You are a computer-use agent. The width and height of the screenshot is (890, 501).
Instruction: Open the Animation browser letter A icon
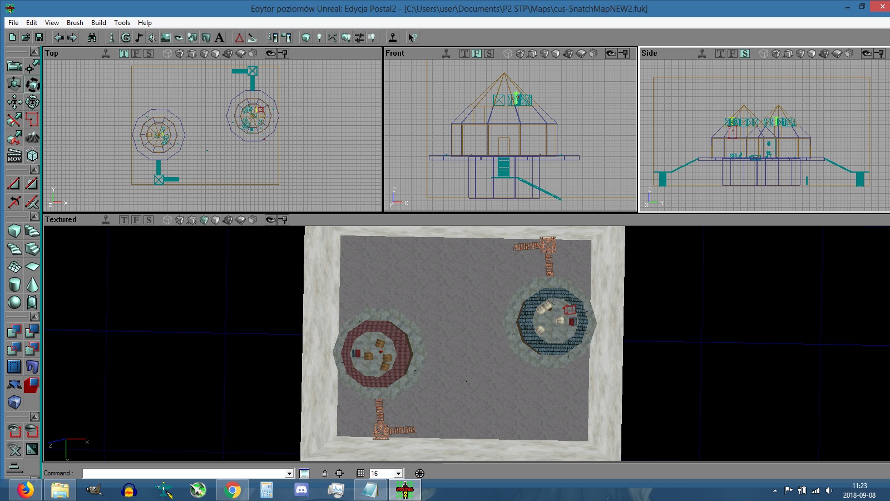pos(219,37)
